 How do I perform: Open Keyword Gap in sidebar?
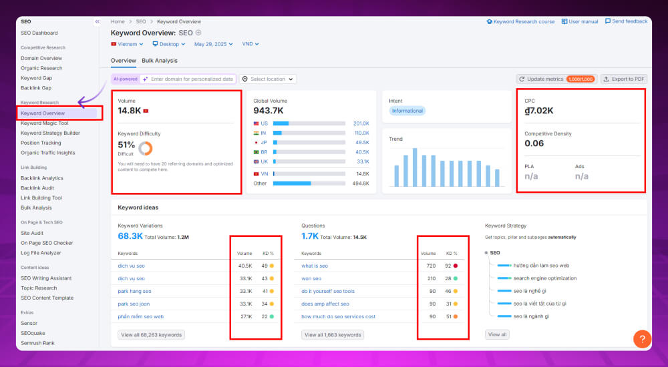36,78
